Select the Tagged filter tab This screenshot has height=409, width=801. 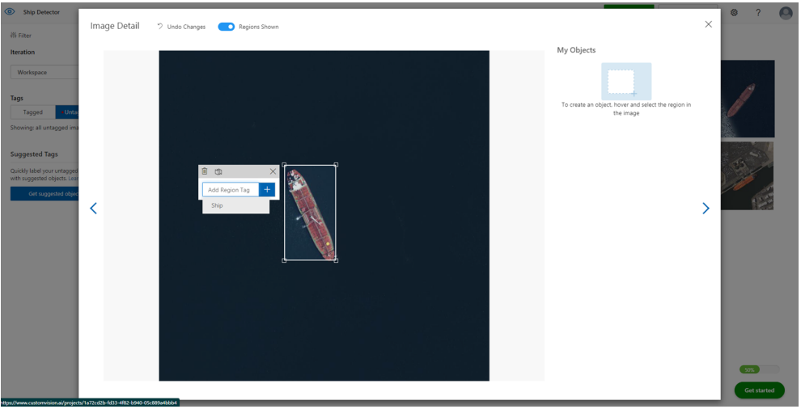[x=32, y=112]
